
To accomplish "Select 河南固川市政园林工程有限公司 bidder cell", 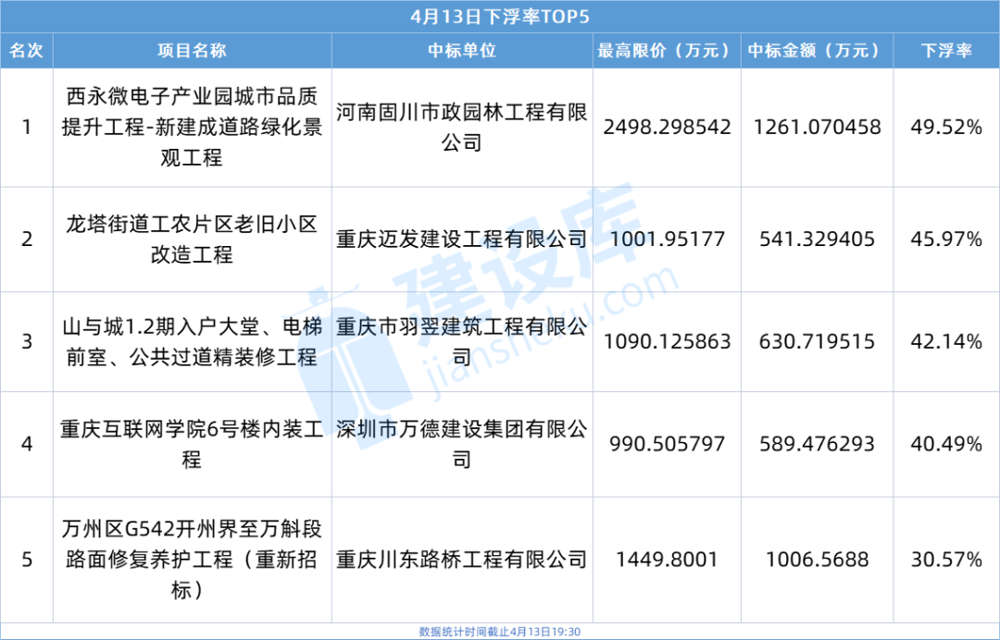I will coord(461,127).
